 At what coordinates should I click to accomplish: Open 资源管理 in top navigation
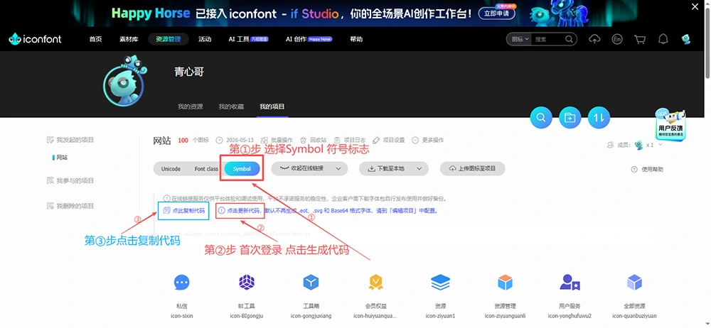169,40
